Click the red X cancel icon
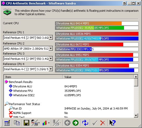Viewport: 142px width, 128px height. (103, 123)
